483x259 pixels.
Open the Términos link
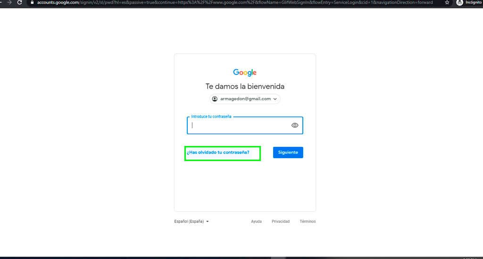click(308, 221)
